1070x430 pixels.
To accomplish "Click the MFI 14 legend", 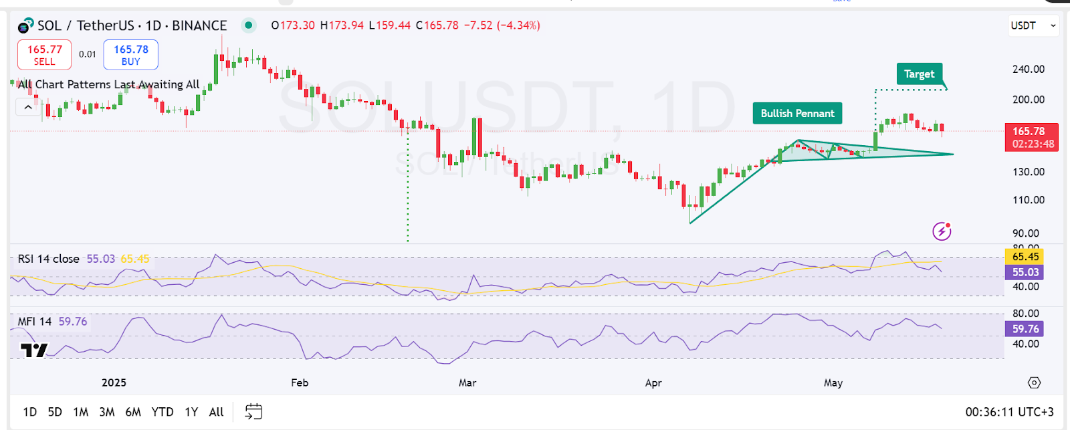I will pyautogui.click(x=35, y=322).
